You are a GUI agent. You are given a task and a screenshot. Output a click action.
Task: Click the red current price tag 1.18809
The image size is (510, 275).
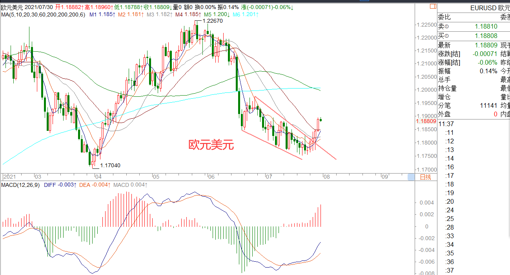(426, 121)
